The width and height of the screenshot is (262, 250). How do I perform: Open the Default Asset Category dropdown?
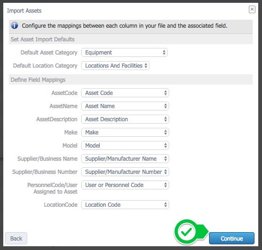(x=124, y=53)
